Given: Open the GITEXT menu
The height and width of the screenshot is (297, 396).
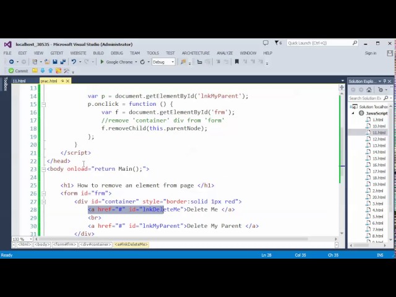Looking at the screenshot, I should pos(57,53).
